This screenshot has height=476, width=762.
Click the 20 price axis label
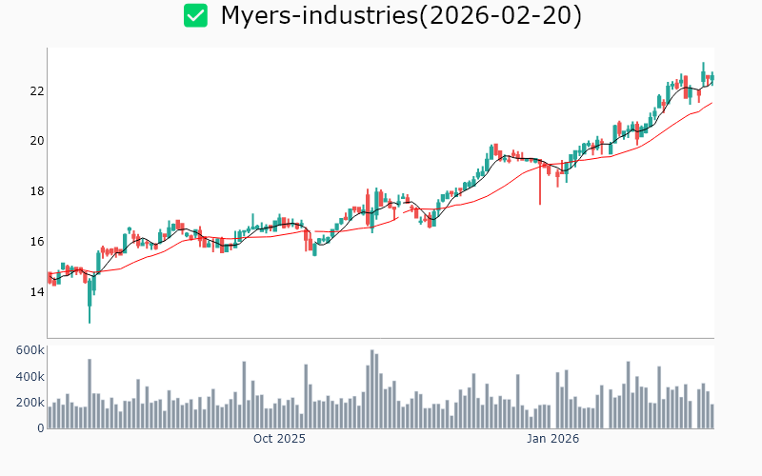[37, 141]
